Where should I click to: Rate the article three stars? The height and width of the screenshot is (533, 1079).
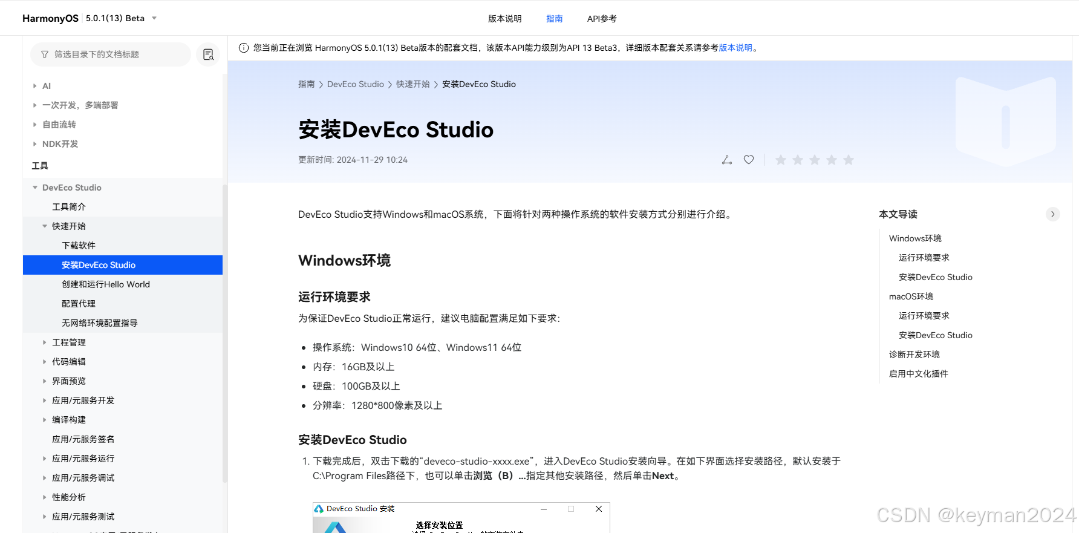815,160
